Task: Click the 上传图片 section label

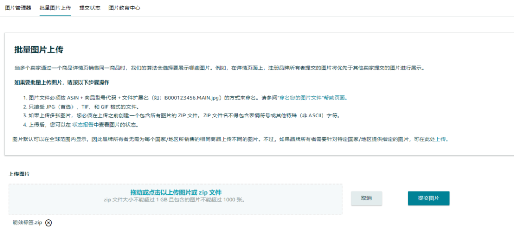Action: (x=19, y=174)
